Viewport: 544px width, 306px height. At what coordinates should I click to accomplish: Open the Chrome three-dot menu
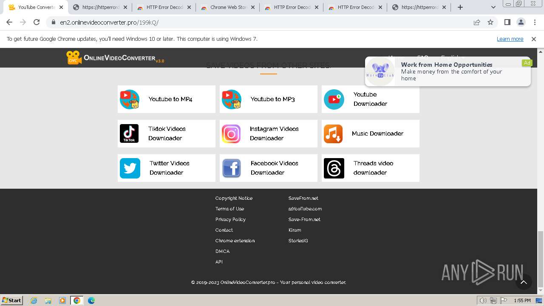pyautogui.click(x=535, y=22)
